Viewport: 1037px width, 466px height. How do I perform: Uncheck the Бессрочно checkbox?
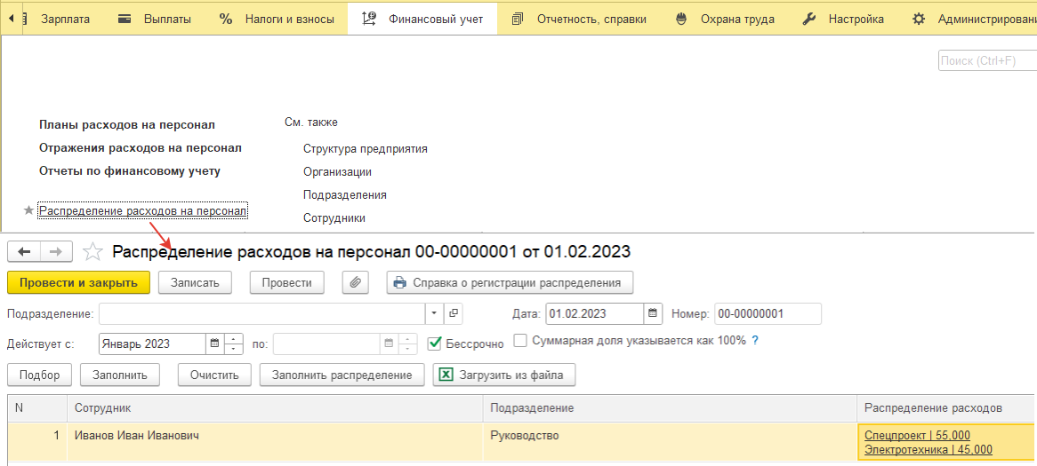coord(435,344)
